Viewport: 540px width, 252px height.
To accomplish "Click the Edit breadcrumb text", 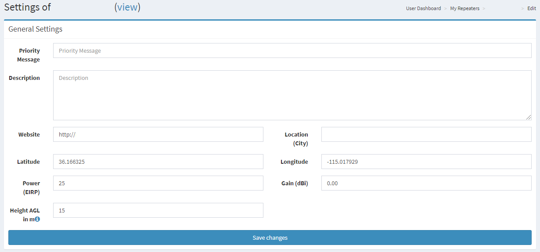I will 531,8.
